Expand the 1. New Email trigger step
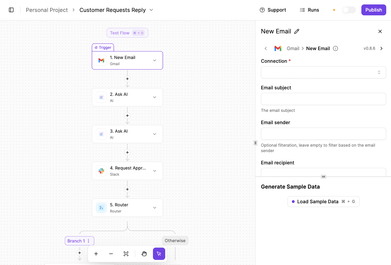The width and height of the screenshot is (391, 265). [x=155, y=60]
